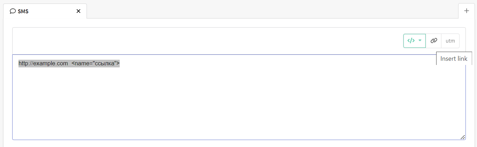
Task: Click blank toolbar area left of code button
Action: point(209,41)
